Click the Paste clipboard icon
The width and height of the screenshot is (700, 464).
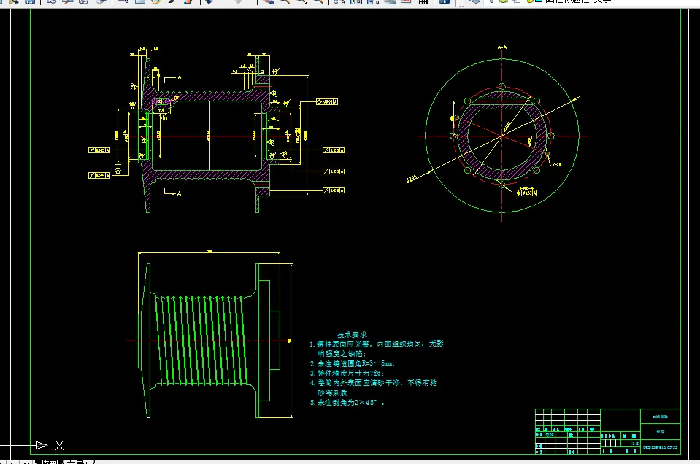[156, 1]
